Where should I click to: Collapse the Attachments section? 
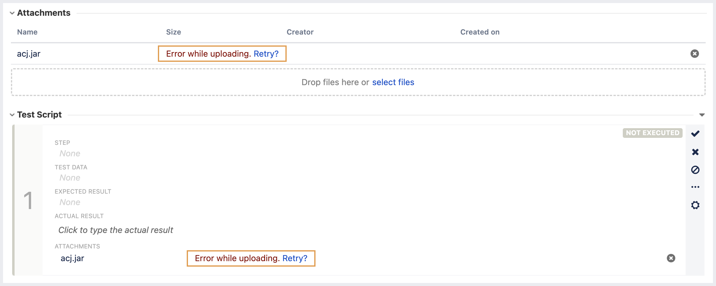pos(12,13)
